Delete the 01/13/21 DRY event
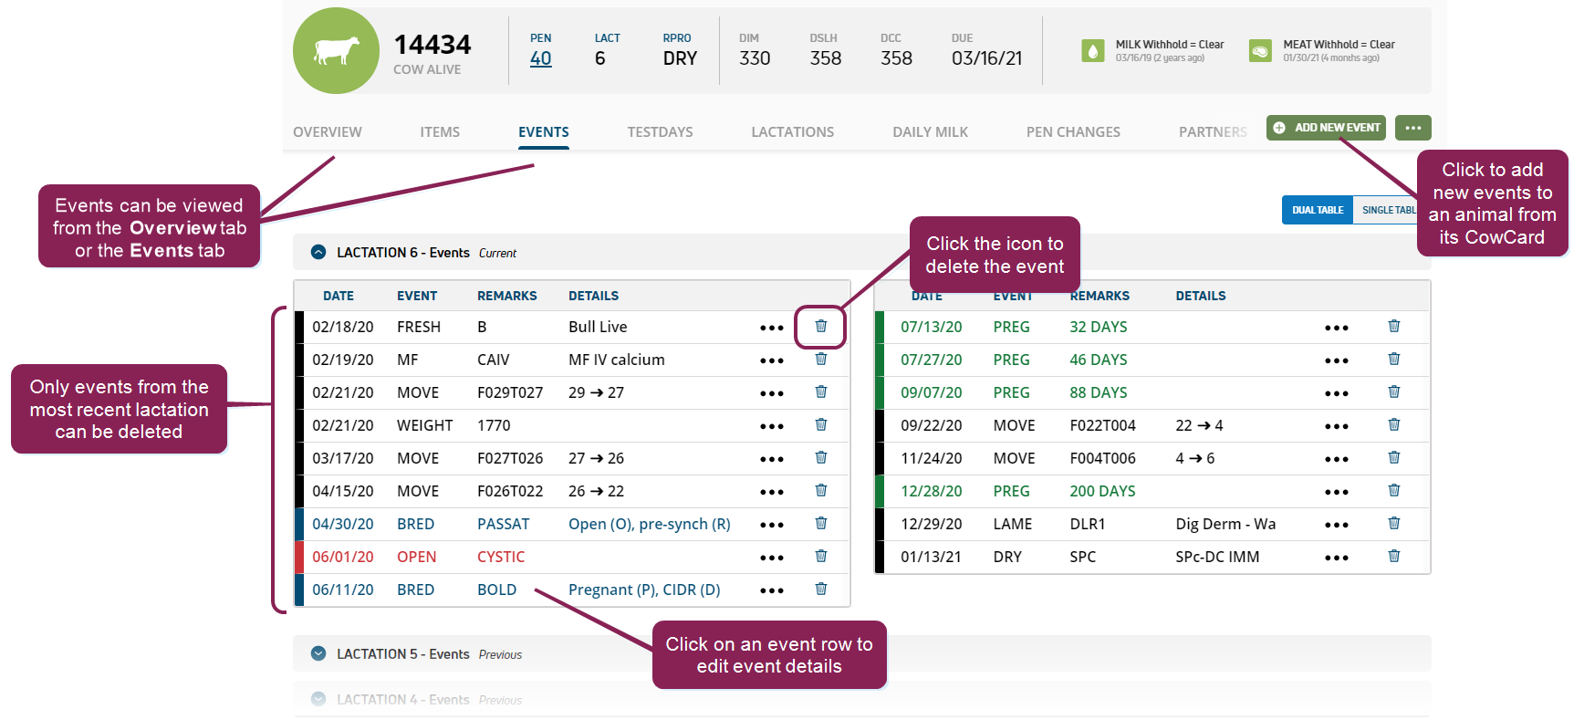This screenshot has width=1584, height=720. tap(1393, 557)
